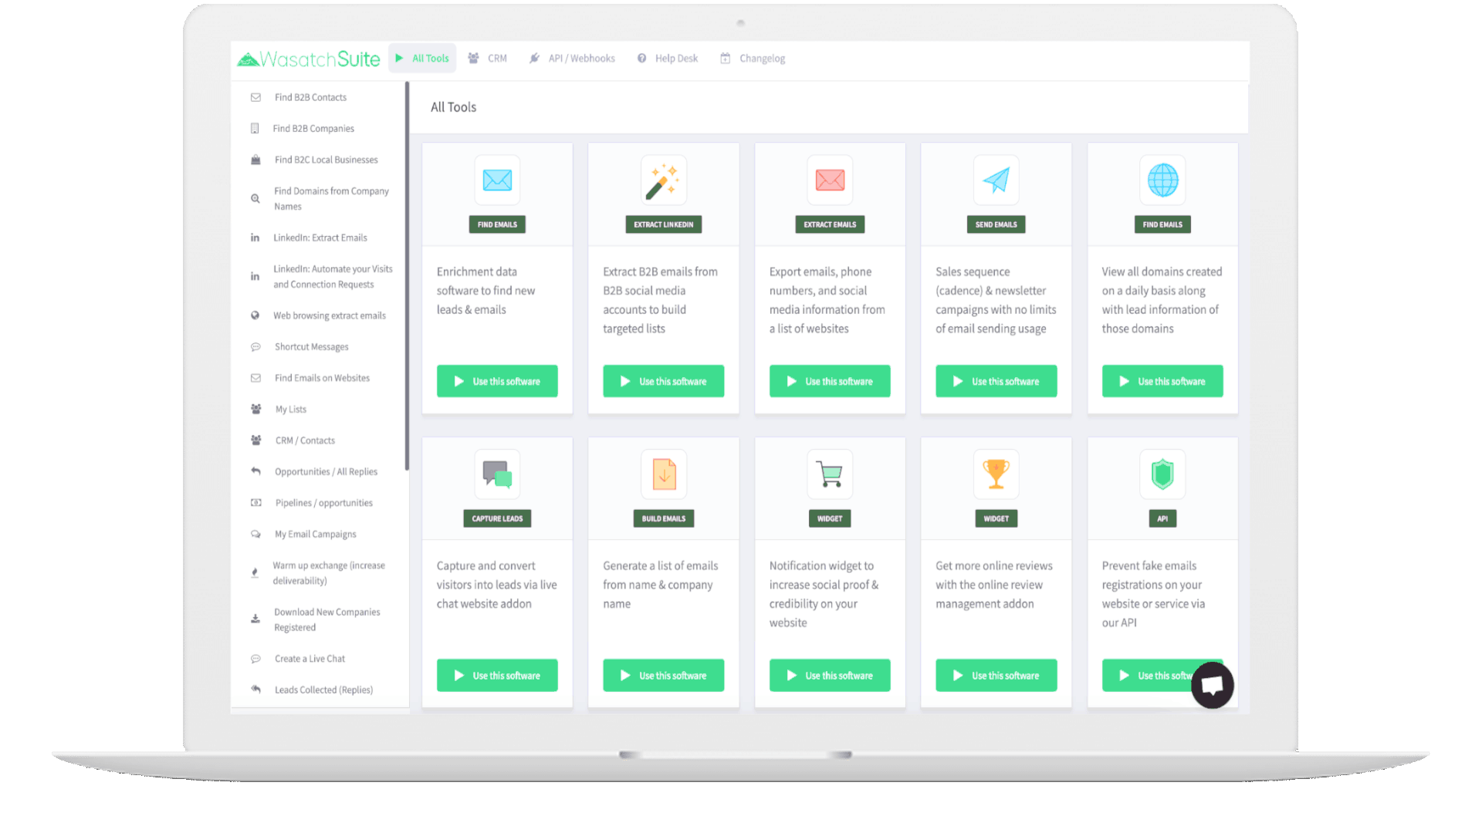The height and width of the screenshot is (833, 1482).
Task: Click globe icon on View all domains card
Action: pyautogui.click(x=1162, y=180)
